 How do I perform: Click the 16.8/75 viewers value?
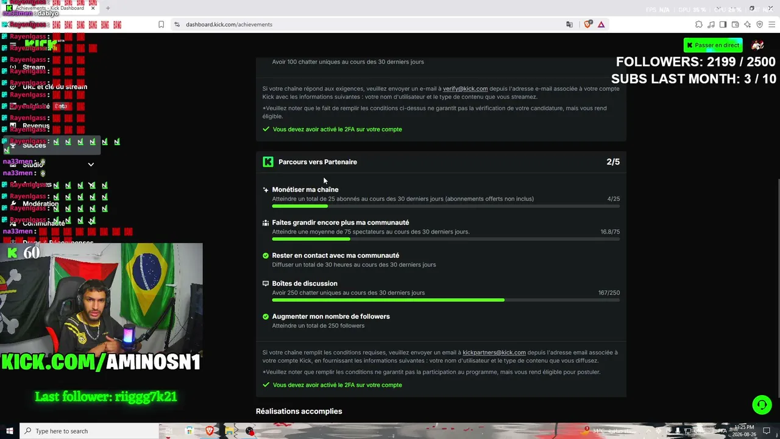[x=610, y=232]
